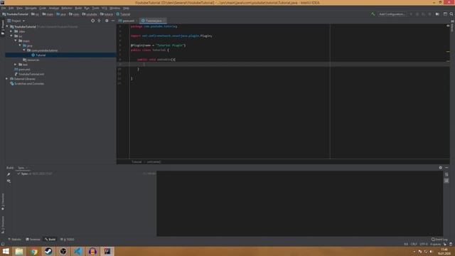Click scroll to end icon in Build output
Screen dimensions: 455x256
tap(446, 181)
